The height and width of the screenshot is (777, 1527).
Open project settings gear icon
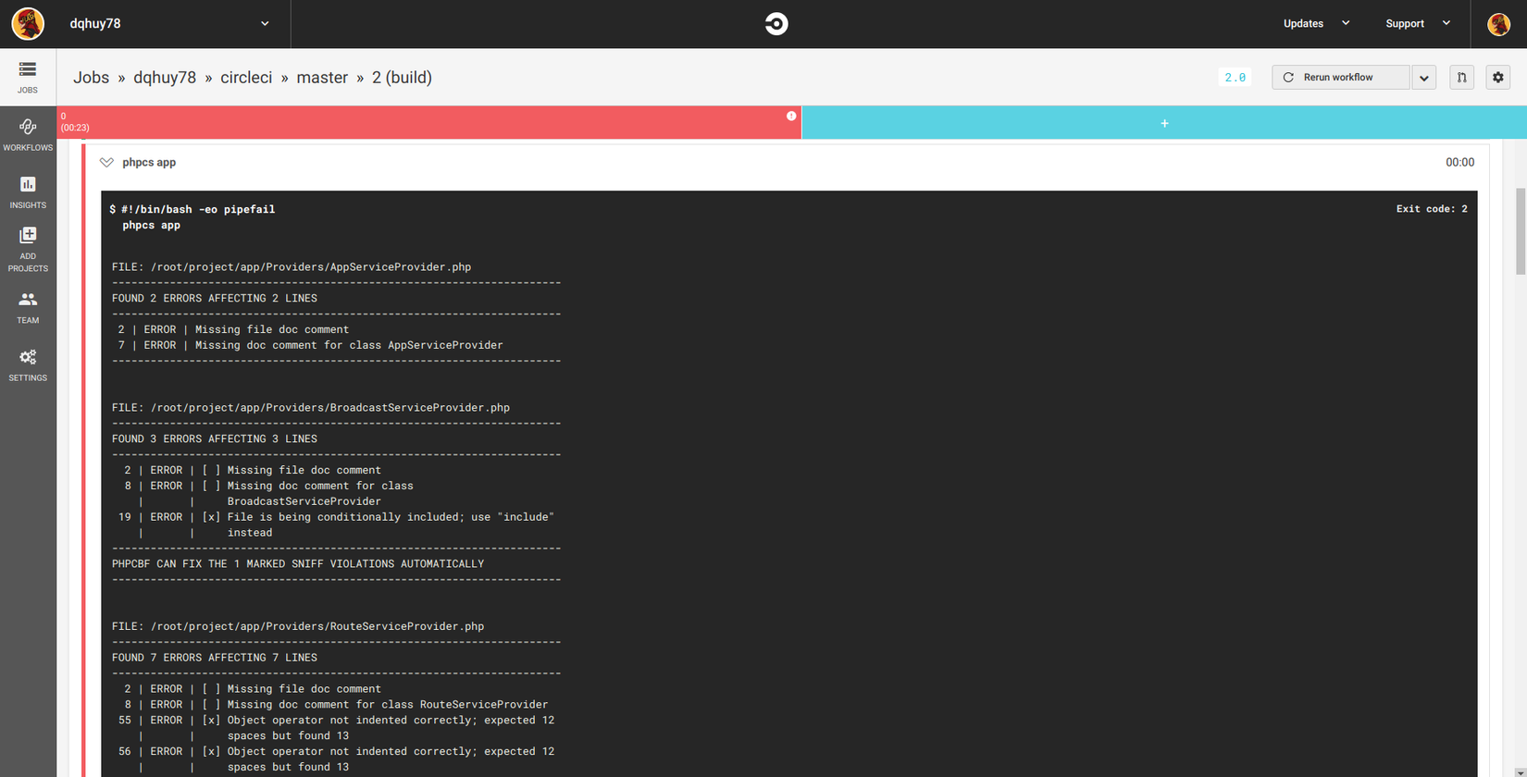click(1497, 78)
